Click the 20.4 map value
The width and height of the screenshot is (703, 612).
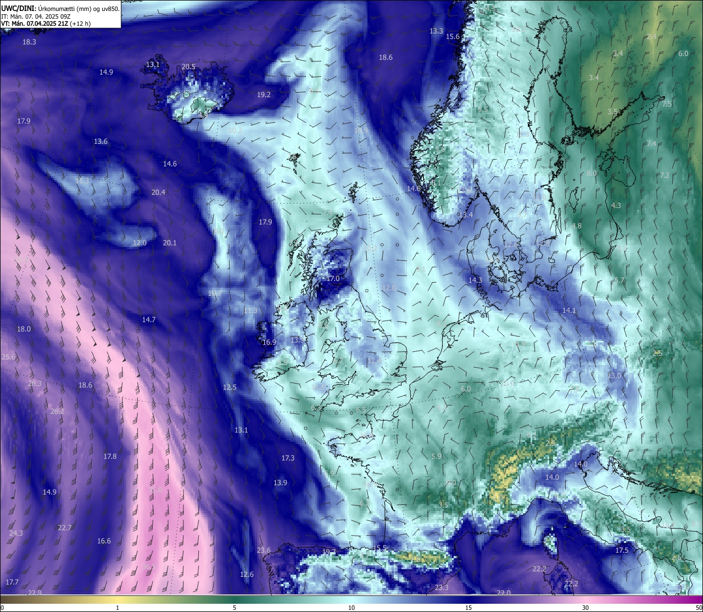click(158, 192)
